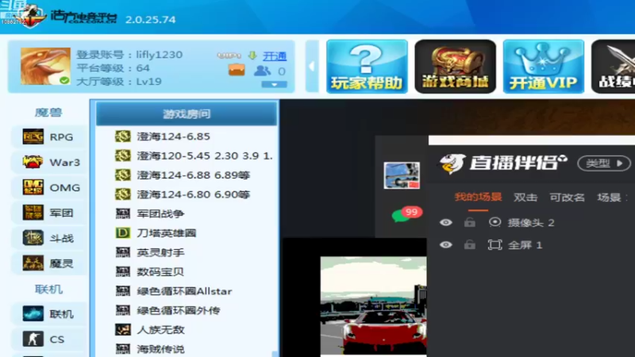
Task: Click the red sports car preview image
Action: pyautogui.click(x=373, y=306)
